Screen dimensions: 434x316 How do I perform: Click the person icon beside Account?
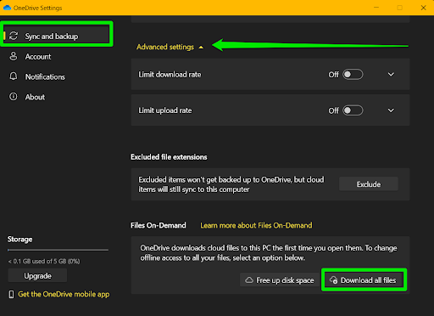click(x=14, y=56)
